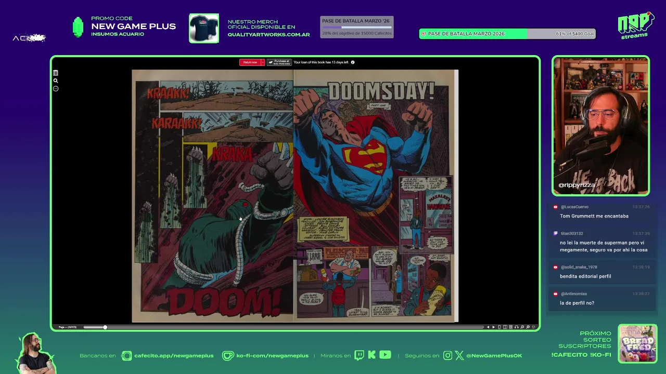Flip to the previous page arrow
The width and height of the screenshot is (666, 374).
pos(488,327)
